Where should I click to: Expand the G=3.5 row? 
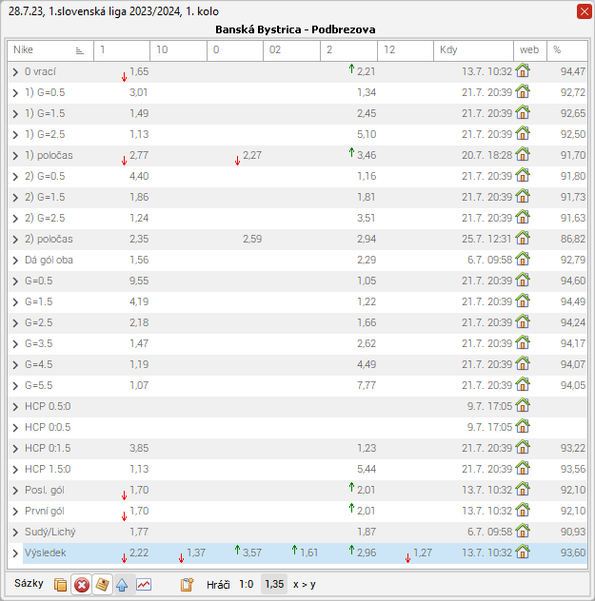tap(15, 344)
